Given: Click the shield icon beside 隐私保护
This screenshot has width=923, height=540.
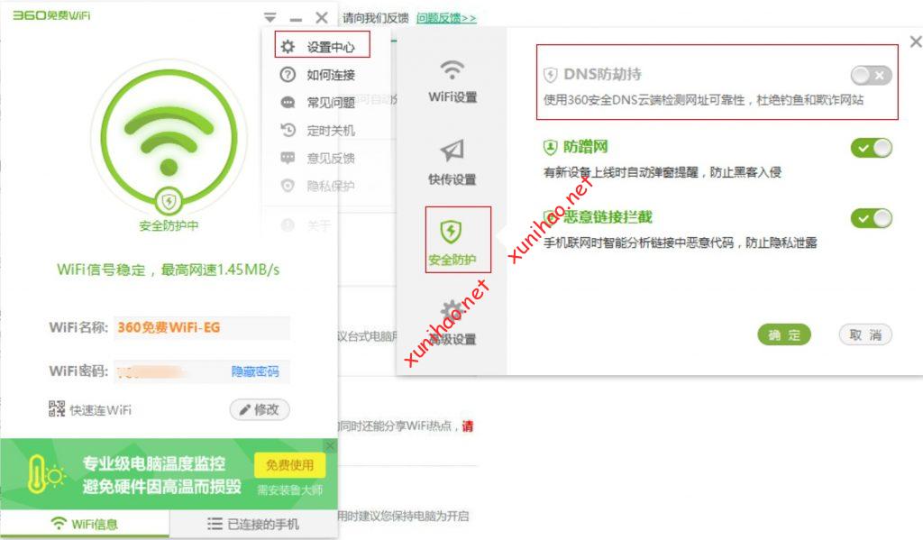Looking at the screenshot, I should pyautogui.click(x=288, y=186).
